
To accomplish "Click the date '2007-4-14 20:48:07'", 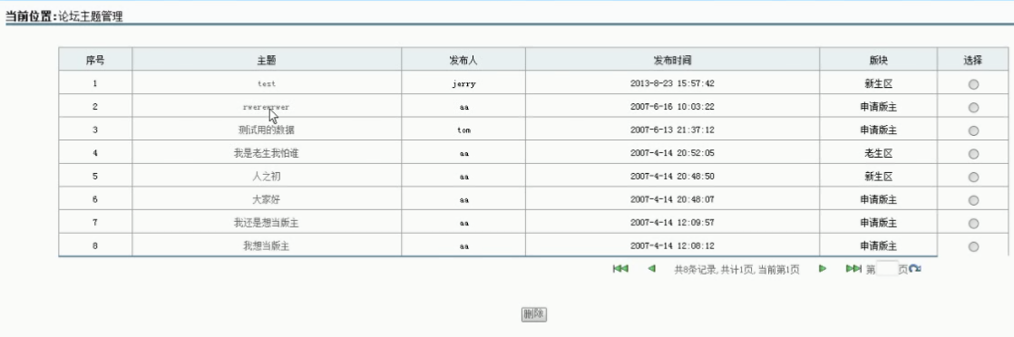I will coord(672,200).
